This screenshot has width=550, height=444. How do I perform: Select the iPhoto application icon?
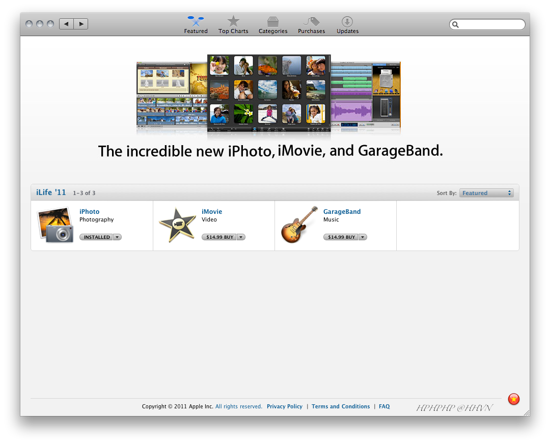(x=55, y=225)
